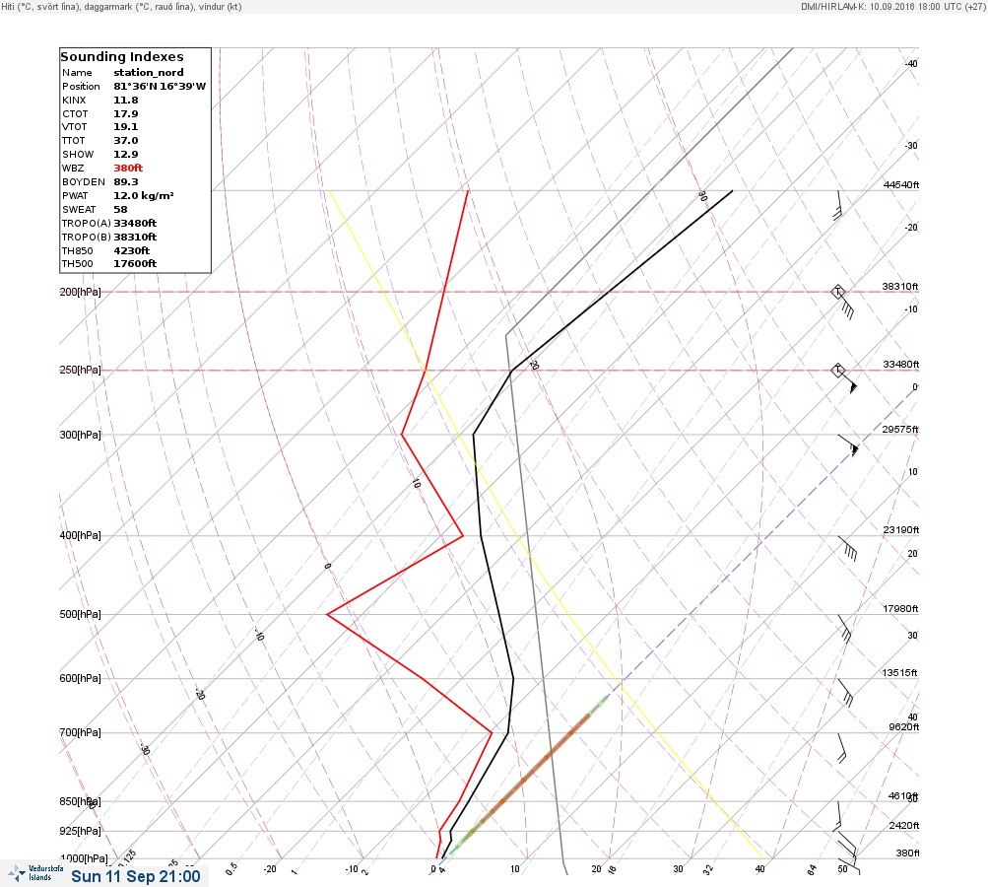Click the TH500 value 17600ft
Image resolution: width=988 pixels, height=887 pixels.
pos(135,264)
